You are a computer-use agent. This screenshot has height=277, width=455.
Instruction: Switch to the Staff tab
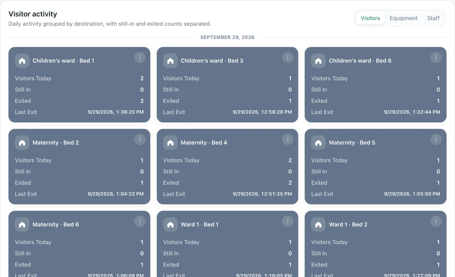pyautogui.click(x=433, y=18)
